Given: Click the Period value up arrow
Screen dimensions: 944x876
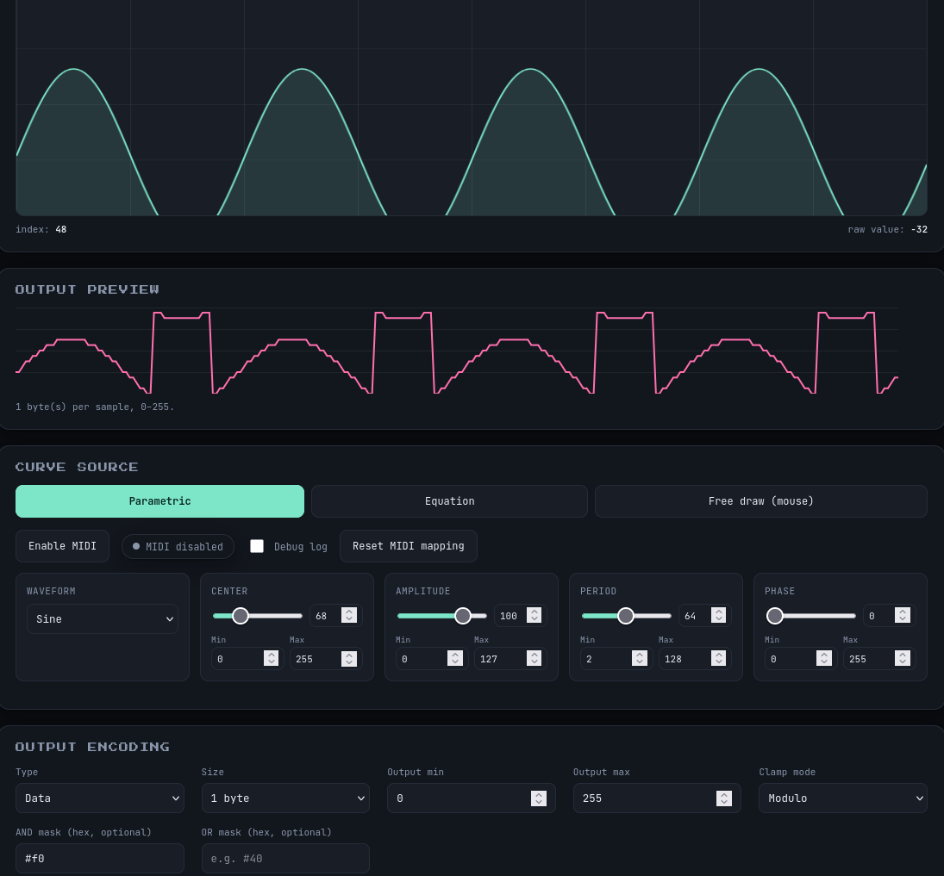Looking at the screenshot, I should point(718,612).
